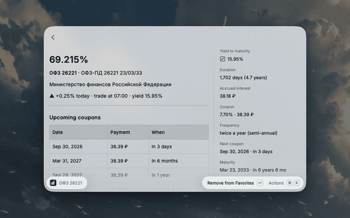Select the Payment column header
The image size is (350, 218).
(128, 132)
